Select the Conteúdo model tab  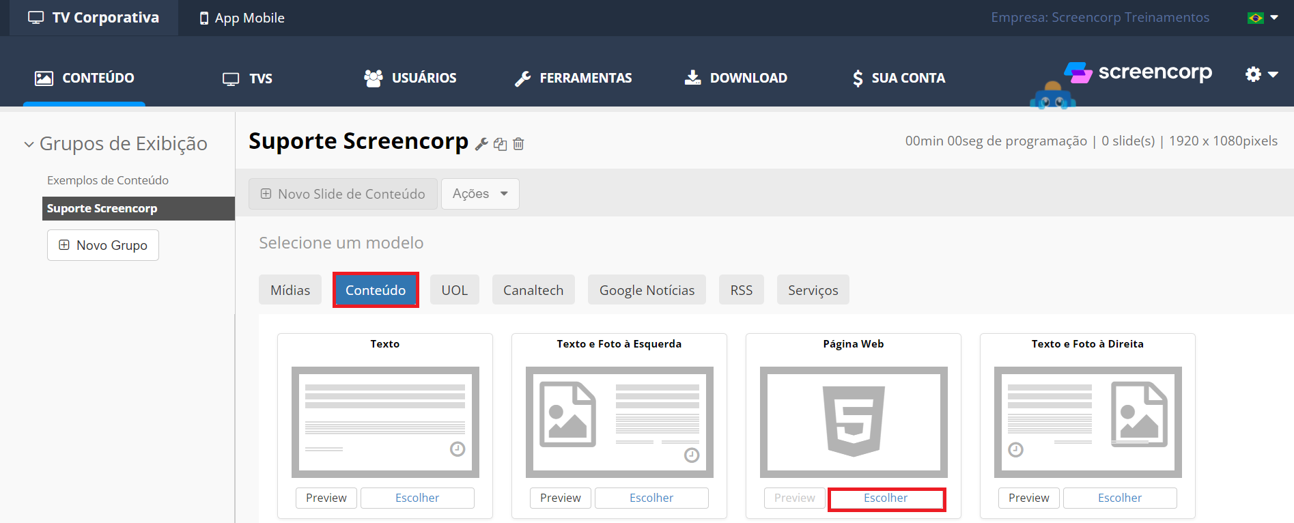pos(376,290)
